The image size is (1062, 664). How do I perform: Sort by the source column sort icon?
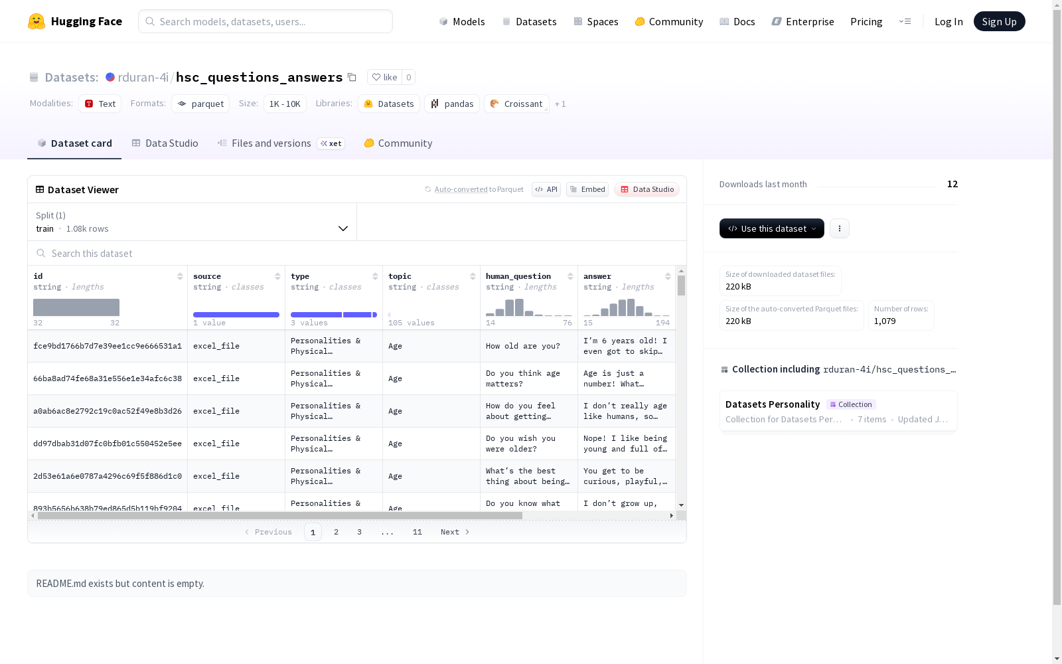coord(277,276)
